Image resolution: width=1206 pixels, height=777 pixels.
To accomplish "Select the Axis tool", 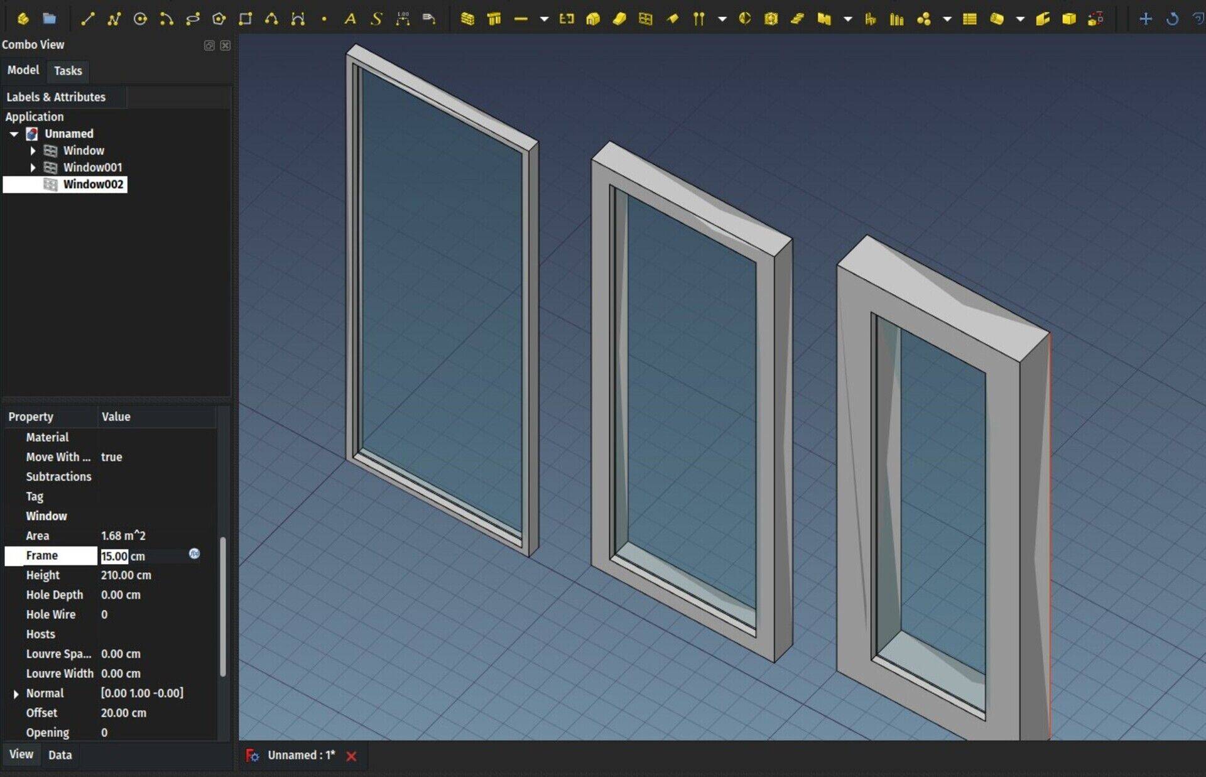I will click(698, 19).
